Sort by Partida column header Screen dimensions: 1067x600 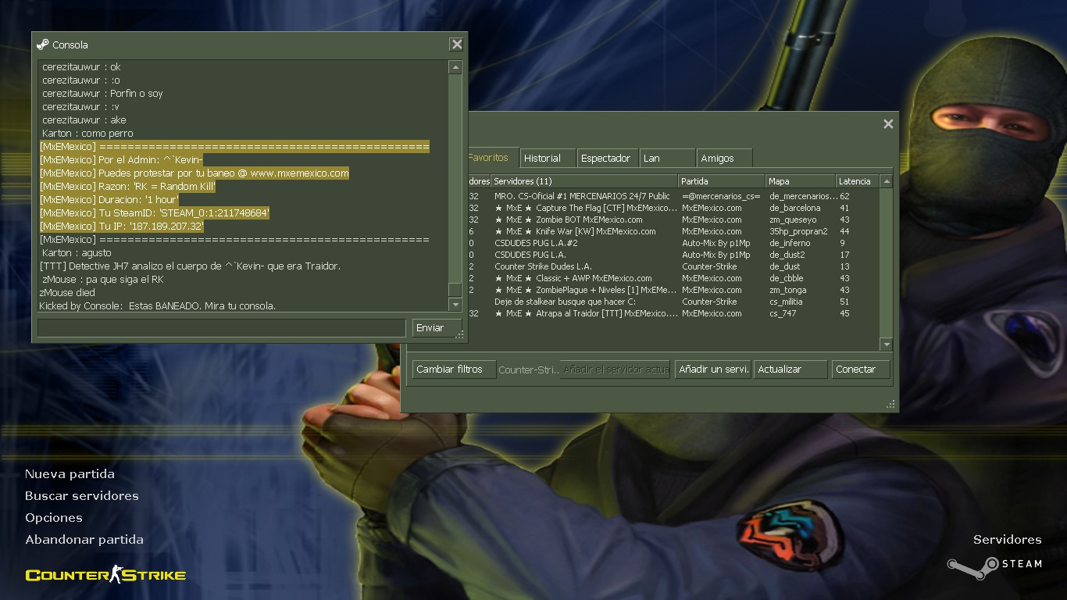pos(722,181)
